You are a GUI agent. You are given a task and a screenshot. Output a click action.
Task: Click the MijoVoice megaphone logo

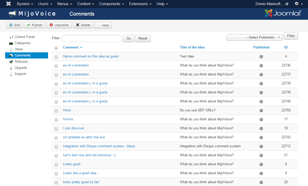tap(12, 14)
